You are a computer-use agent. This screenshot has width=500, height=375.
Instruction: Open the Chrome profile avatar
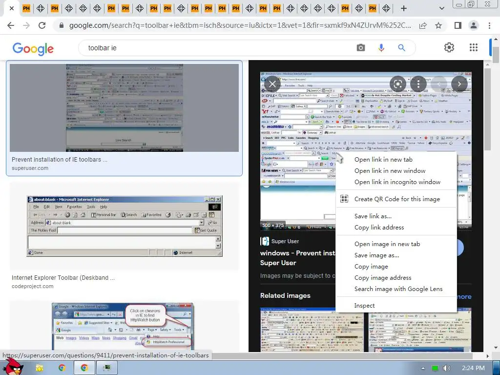(x=474, y=25)
